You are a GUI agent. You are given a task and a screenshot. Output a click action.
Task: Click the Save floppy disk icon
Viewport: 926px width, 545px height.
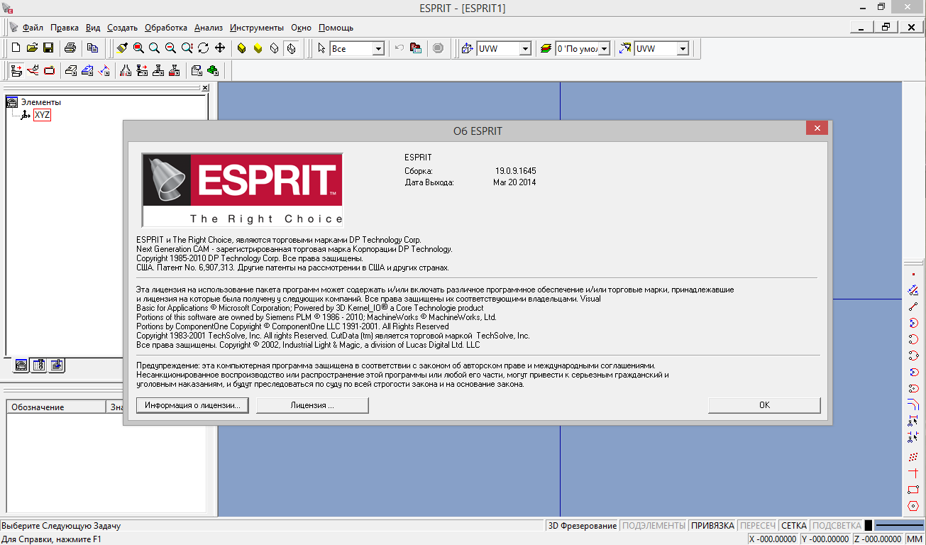tap(48, 48)
